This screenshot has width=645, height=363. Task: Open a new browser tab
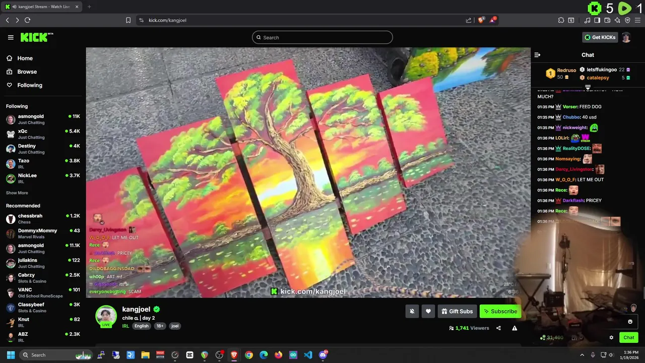coord(89,7)
